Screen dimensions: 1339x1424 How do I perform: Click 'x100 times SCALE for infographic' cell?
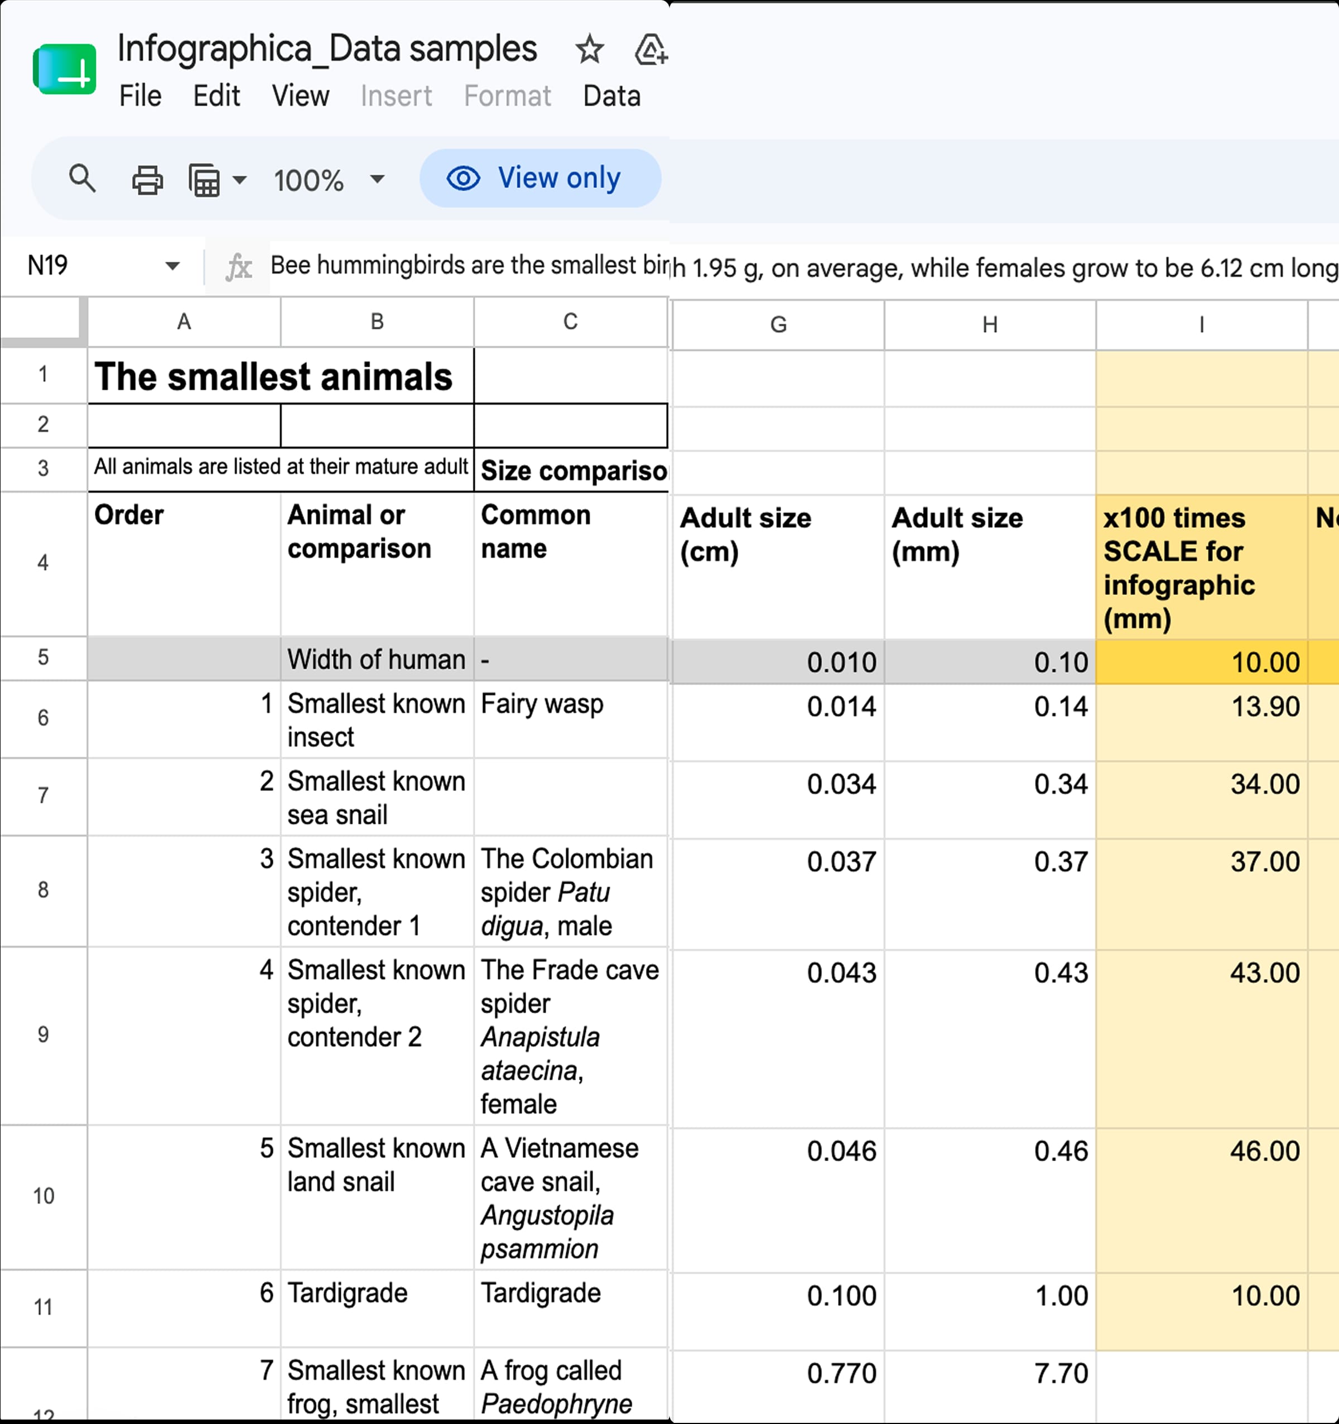click(x=1202, y=567)
